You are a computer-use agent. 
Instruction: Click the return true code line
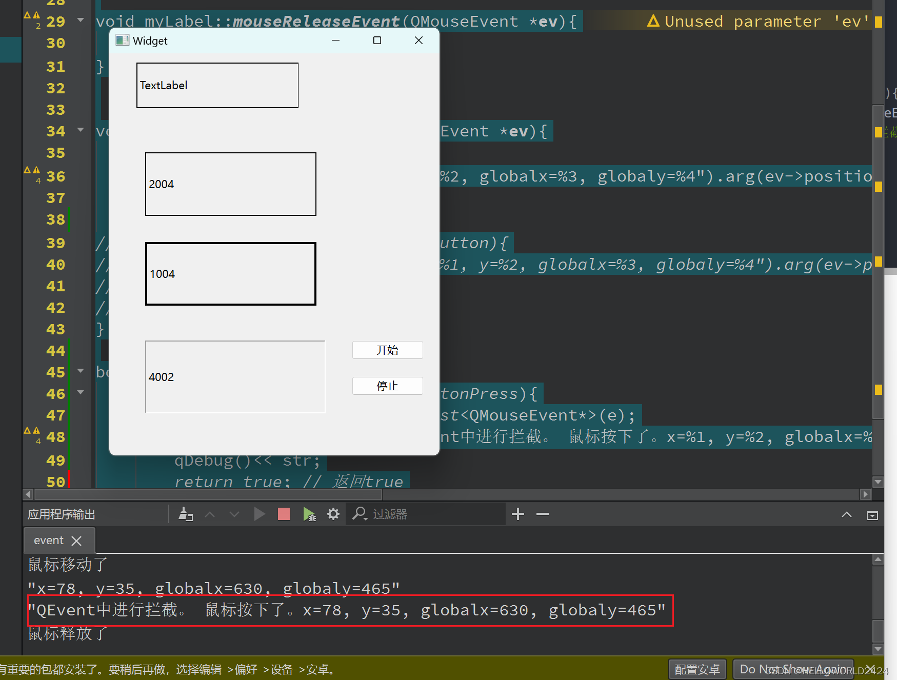tap(289, 482)
